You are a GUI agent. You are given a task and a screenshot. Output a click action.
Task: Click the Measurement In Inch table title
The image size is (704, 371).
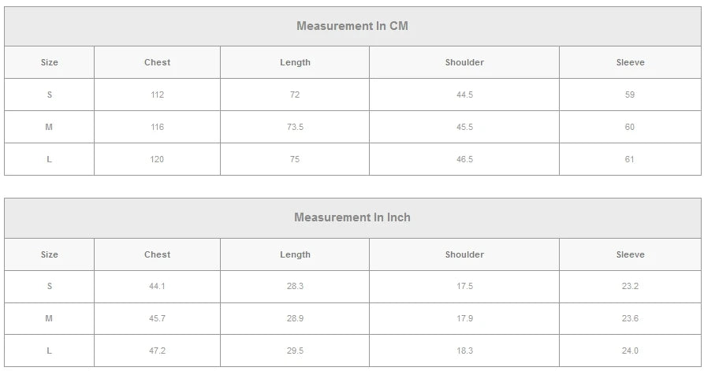click(352, 217)
